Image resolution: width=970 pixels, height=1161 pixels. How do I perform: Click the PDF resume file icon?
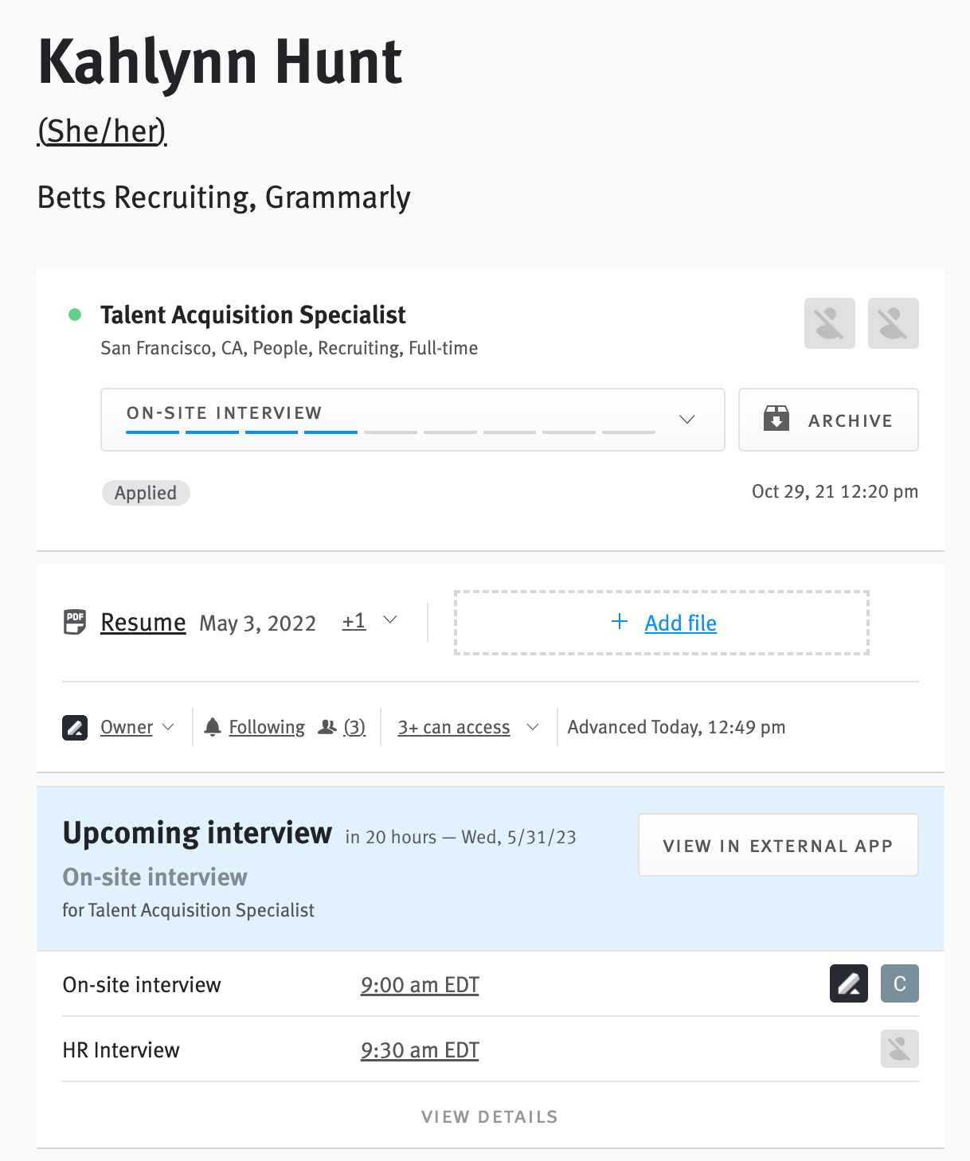75,622
